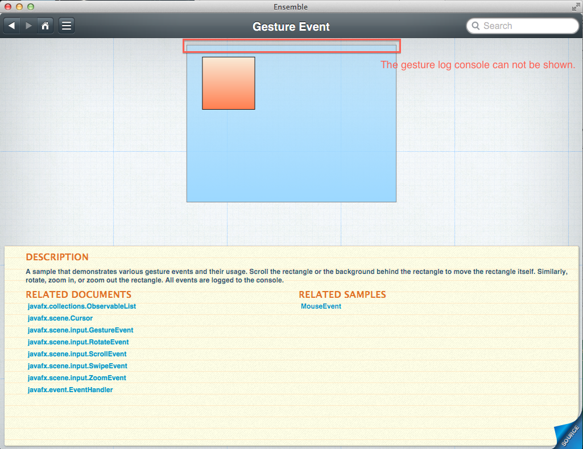The height and width of the screenshot is (449, 583).
Task: Open the blue SOURCE corner ribbon
Action: click(569, 435)
